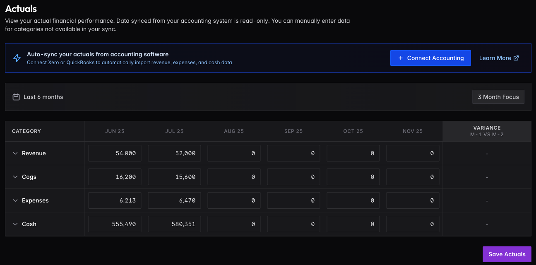Toggle the 3 Month Focus view
The height and width of the screenshot is (265, 536).
498,97
